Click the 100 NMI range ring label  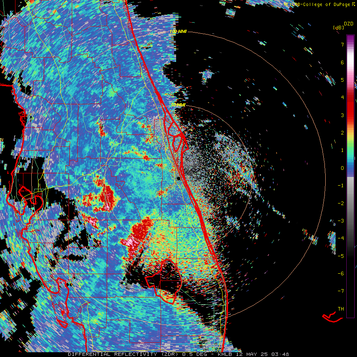(x=178, y=31)
